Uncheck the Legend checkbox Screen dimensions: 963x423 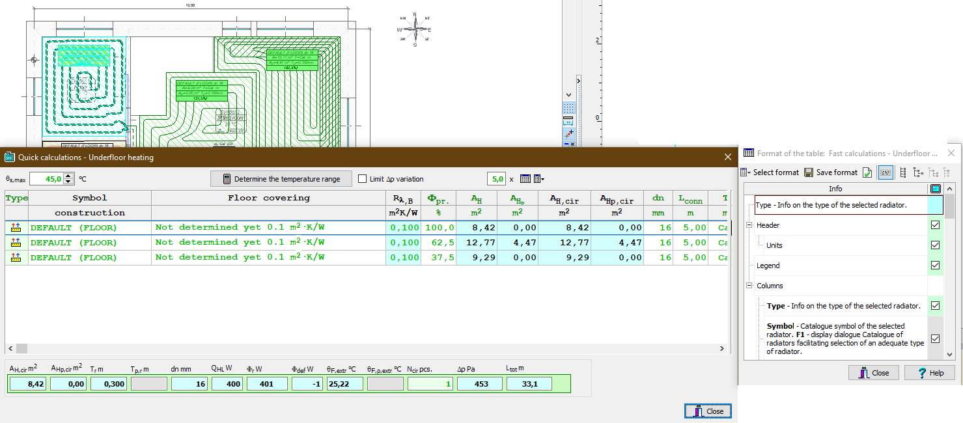pos(936,266)
